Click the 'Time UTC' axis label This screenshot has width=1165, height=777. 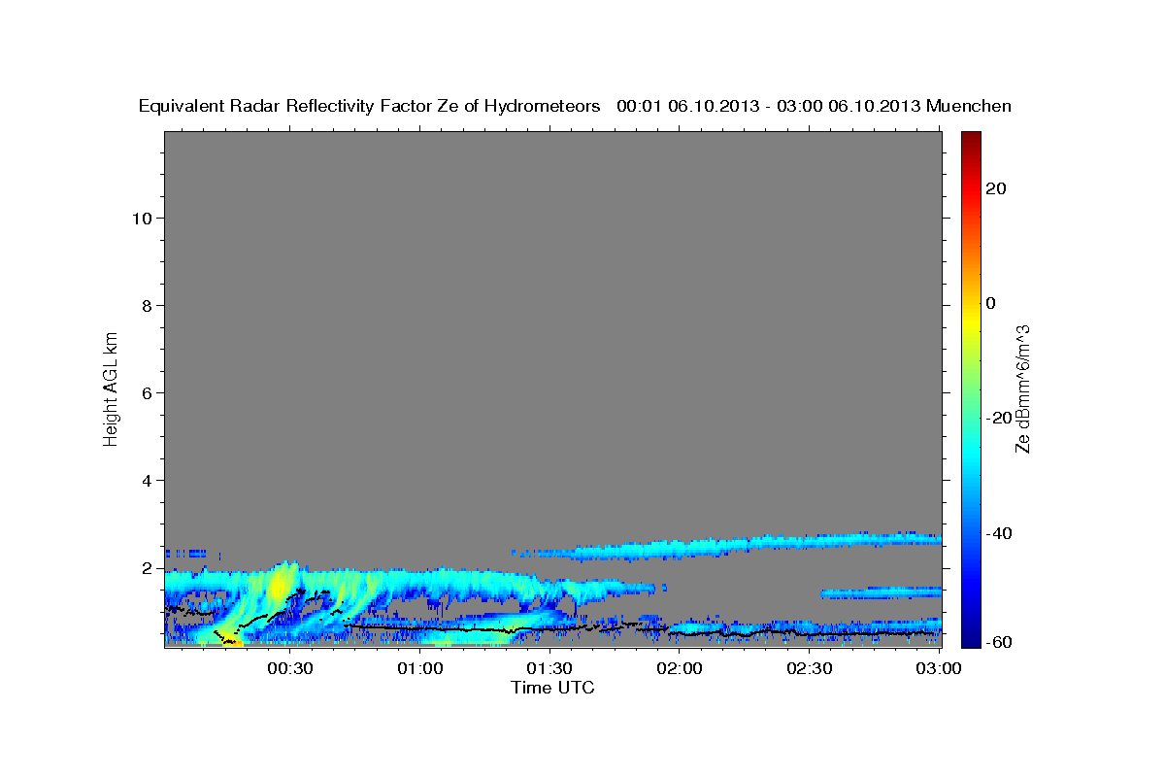[552, 688]
